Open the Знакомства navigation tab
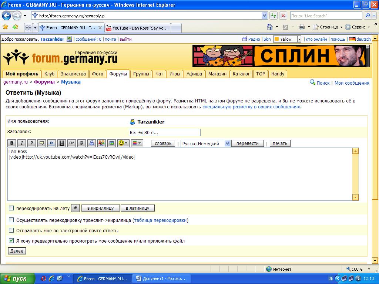 tap(73, 74)
